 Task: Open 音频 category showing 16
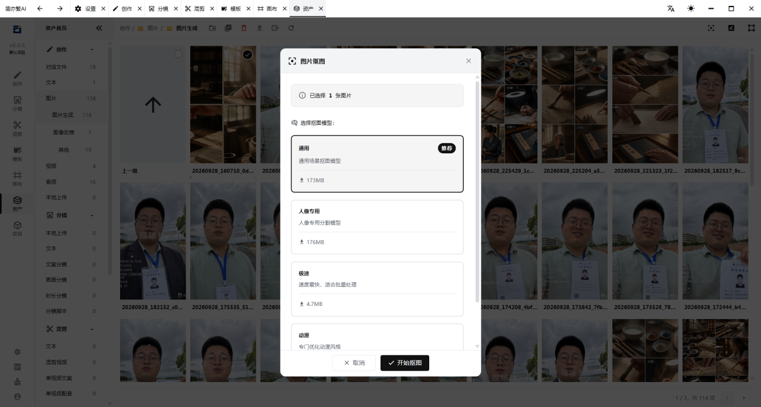pos(71,182)
